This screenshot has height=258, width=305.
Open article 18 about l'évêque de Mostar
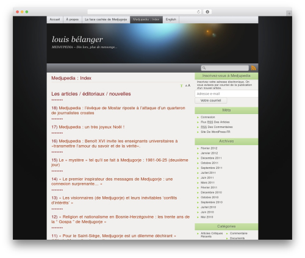118,110
